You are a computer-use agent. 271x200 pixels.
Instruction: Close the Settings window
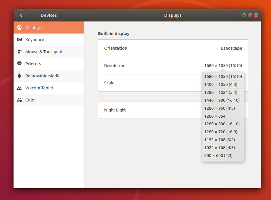click(x=256, y=15)
